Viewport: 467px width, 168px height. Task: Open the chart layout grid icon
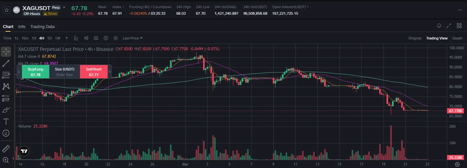point(459,26)
